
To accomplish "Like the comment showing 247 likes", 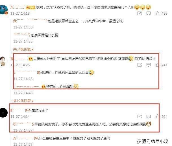I will [x=157, y=65].
